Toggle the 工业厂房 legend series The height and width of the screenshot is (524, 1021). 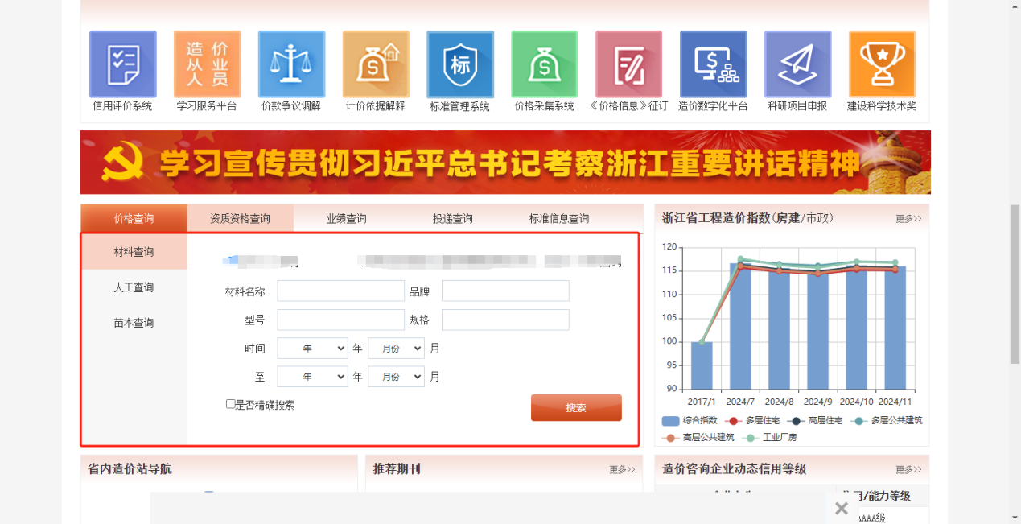click(x=769, y=437)
